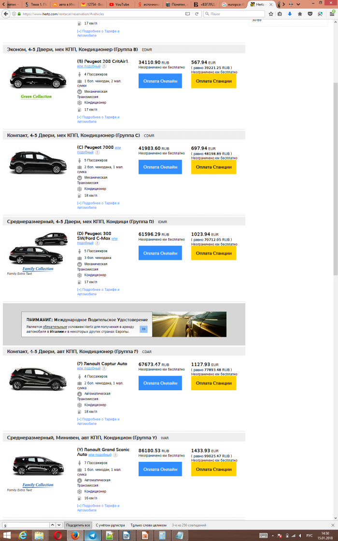Image resolution: width=338 pixels, height=541 pixels.
Task: Toggle 'Только слова целиком' whole words
Action: (149, 525)
